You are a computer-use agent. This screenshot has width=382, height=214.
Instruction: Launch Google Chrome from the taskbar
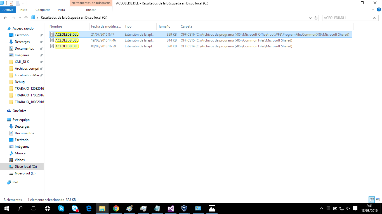116,208
